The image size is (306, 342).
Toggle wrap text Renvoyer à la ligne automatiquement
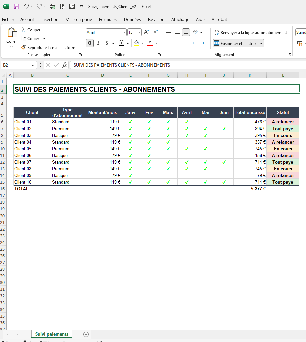pos(250,33)
